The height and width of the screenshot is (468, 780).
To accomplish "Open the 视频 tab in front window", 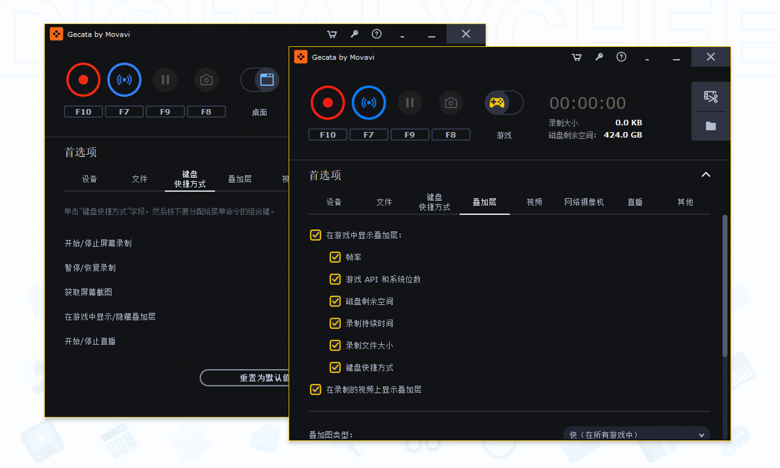I will tap(534, 202).
